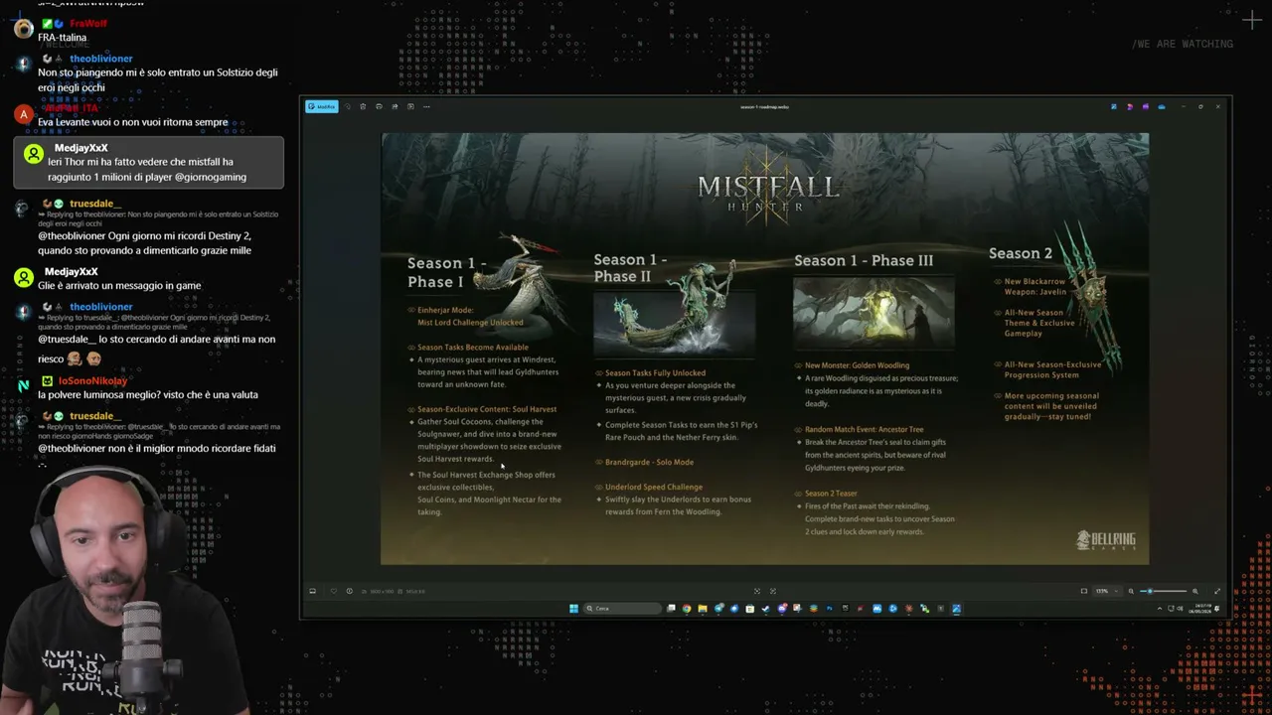Click the Cerca taskbar search box

tap(622, 609)
